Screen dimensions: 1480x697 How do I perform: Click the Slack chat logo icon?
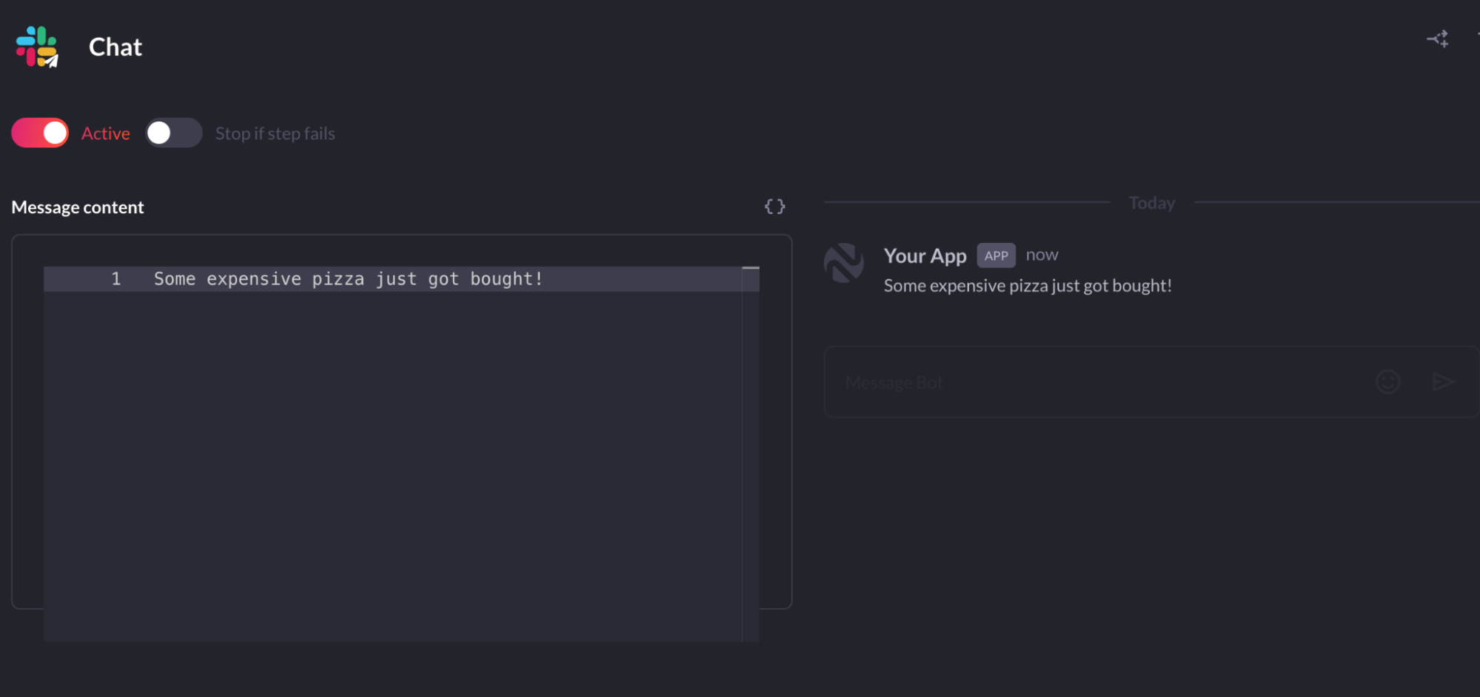37,47
